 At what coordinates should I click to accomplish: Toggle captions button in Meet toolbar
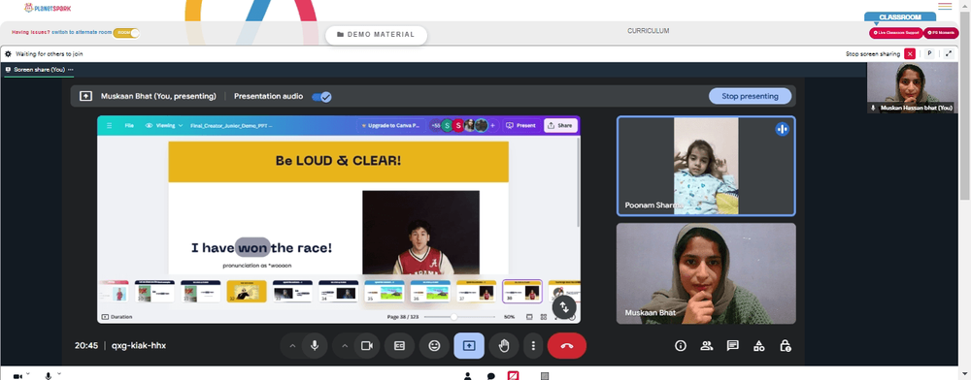(399, 346)
